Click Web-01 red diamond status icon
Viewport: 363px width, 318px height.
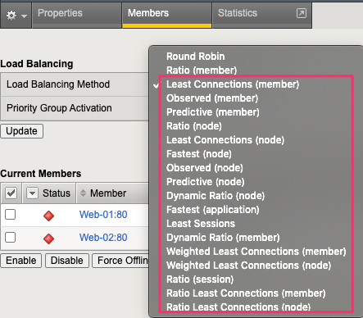click(48, 216)
